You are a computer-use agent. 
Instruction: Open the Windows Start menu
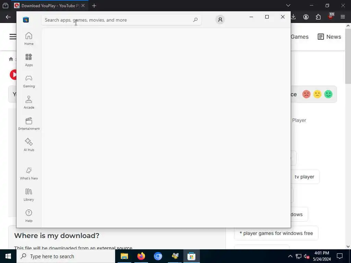[8, 256]
